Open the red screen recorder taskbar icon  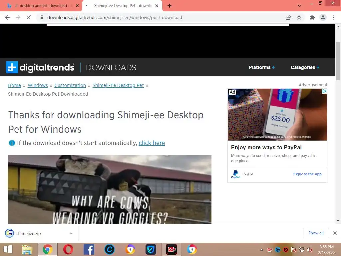171,249
